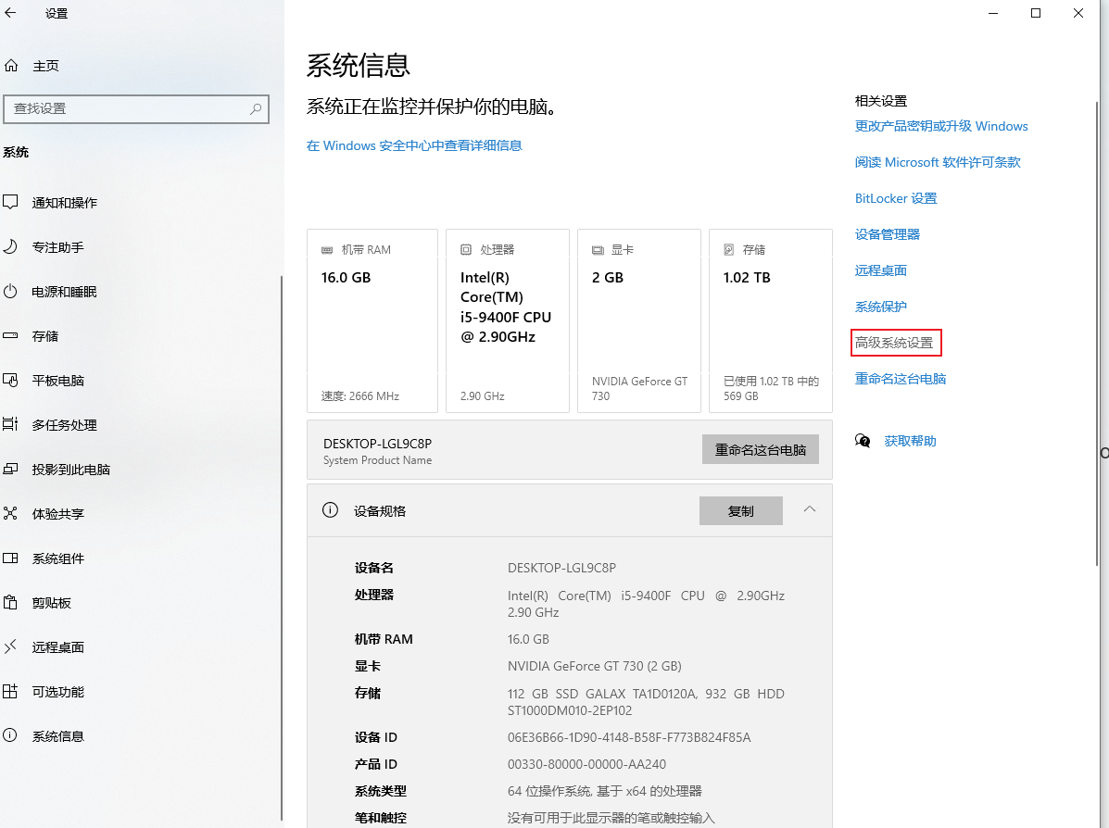Viewport: 1109px width, 828px height.
Task: Click the 设备规格 info circle icon
Action: [x=329, y=510]
